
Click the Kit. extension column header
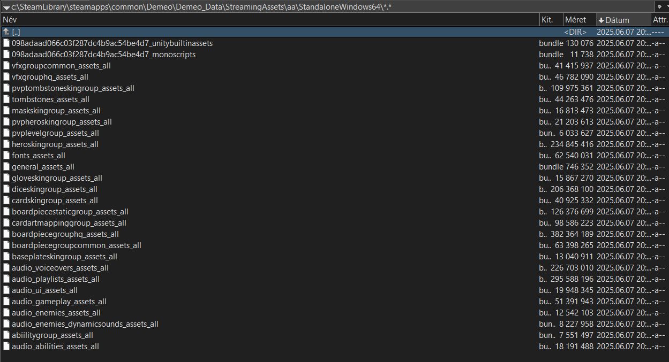(547, 20)
